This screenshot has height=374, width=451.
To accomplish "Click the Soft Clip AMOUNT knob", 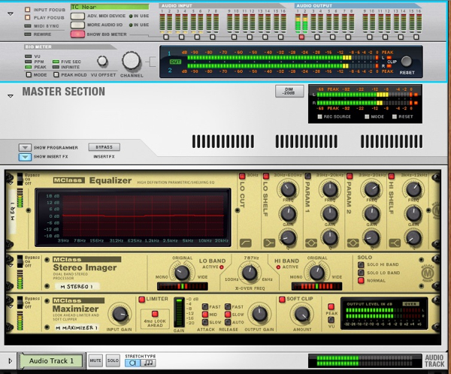I will coord(301,314).
